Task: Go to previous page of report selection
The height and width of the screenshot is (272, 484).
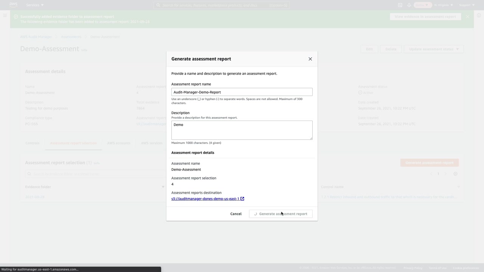Action: (431, 174)
